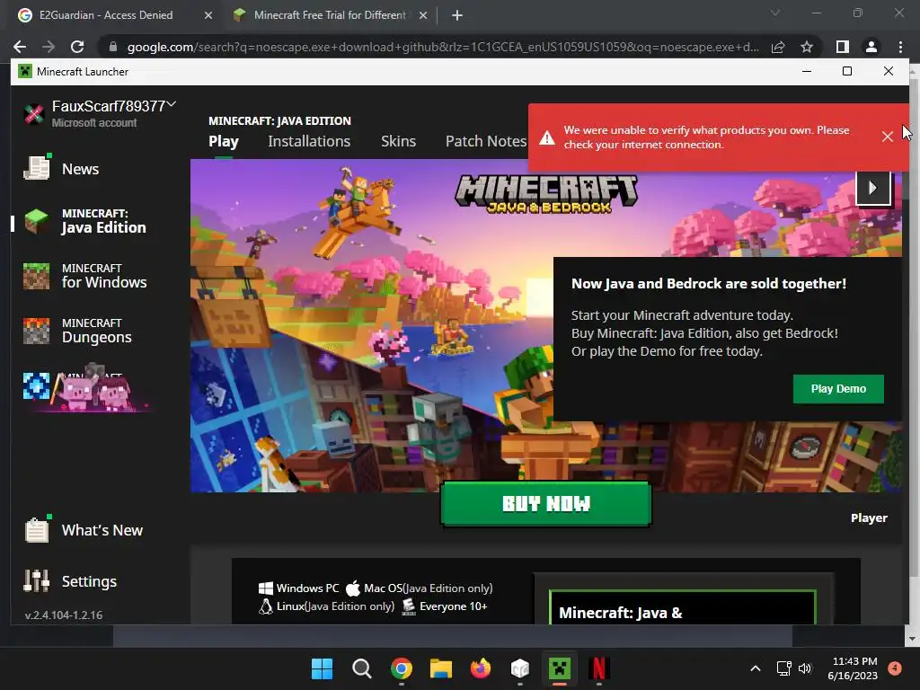The width and height of the screenshot is (920, 690).
Task: Open Minecraft Launcher taskbar icon
Action: pos(560,668)
